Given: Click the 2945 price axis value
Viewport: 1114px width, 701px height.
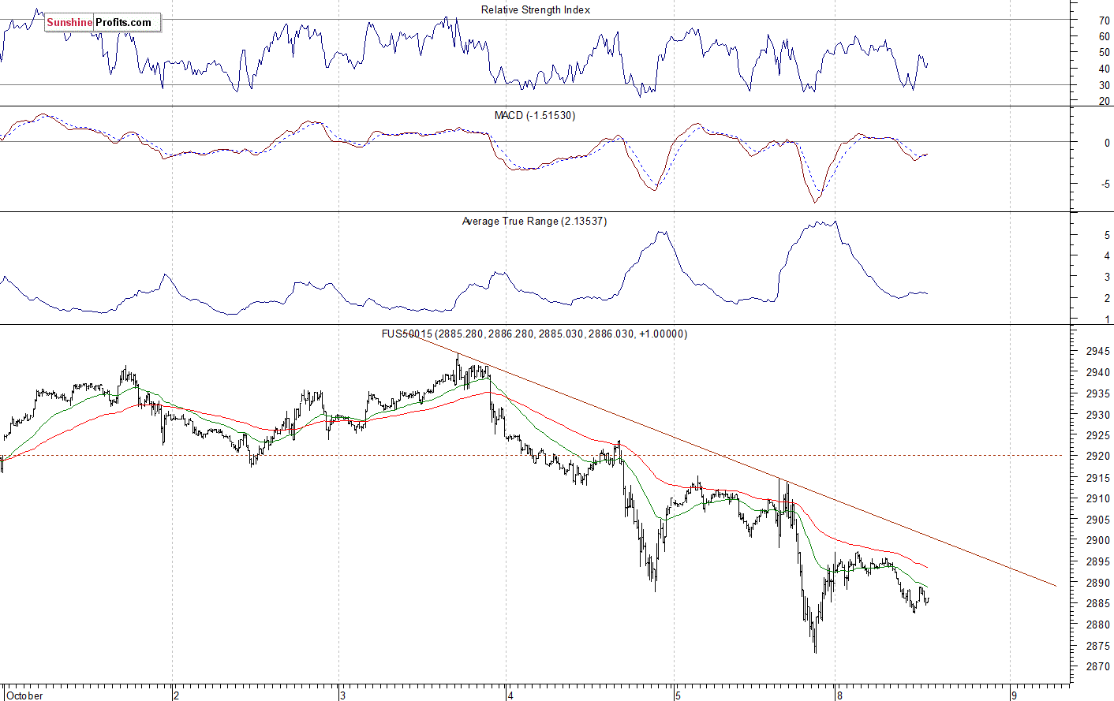Looking at the screenshot, I should click(x=1097, y=351).
